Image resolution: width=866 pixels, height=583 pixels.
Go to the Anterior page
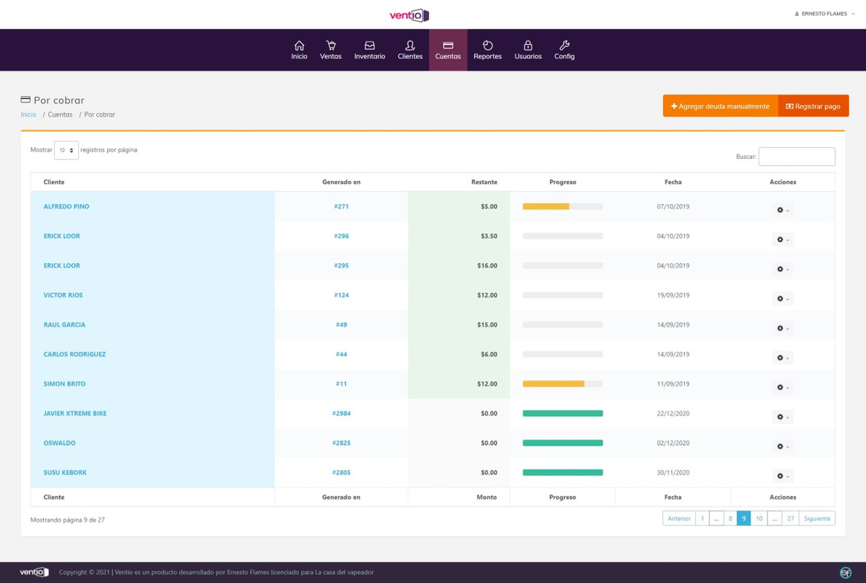click(x=679, y=518)
